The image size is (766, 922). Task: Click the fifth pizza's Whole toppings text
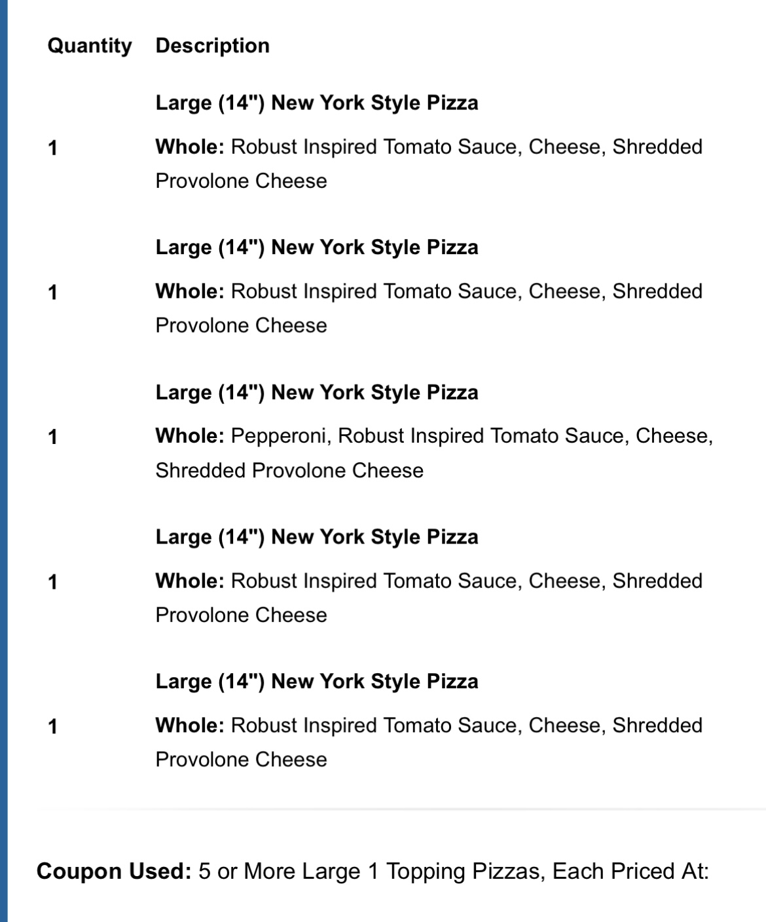coord(428,742)
